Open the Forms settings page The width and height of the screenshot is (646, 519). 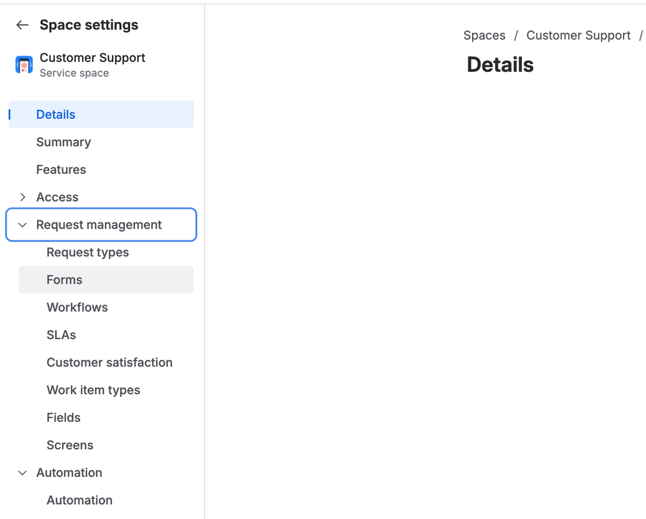[x=65, y=280]
